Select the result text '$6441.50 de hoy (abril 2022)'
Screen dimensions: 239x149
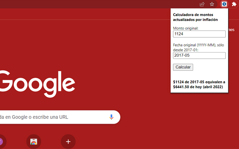point(198,87)
